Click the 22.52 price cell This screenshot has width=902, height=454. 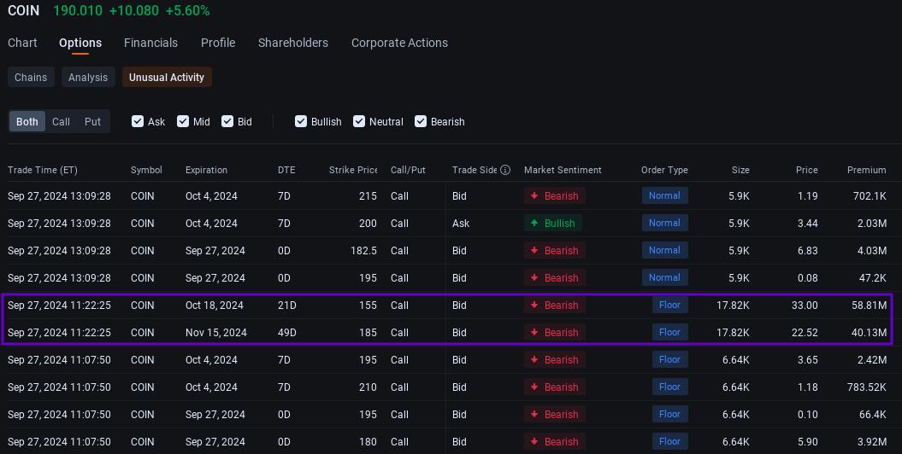coord(805,332)
